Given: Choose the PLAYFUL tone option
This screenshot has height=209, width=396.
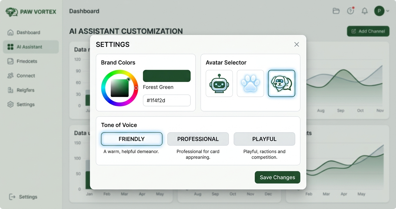Looking at the screenshot, I should click(264, 139).
